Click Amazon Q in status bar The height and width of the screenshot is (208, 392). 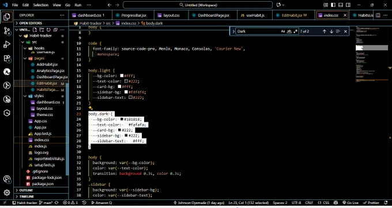coord(102,203)
